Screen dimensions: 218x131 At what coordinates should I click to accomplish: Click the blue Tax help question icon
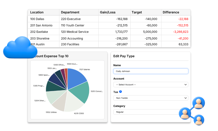click(121, 92)
